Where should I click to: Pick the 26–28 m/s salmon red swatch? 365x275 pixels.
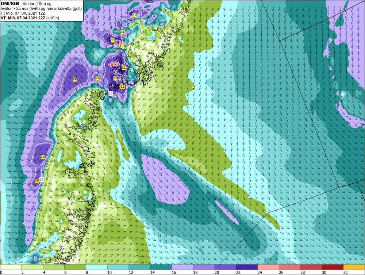tap(289, 267)
